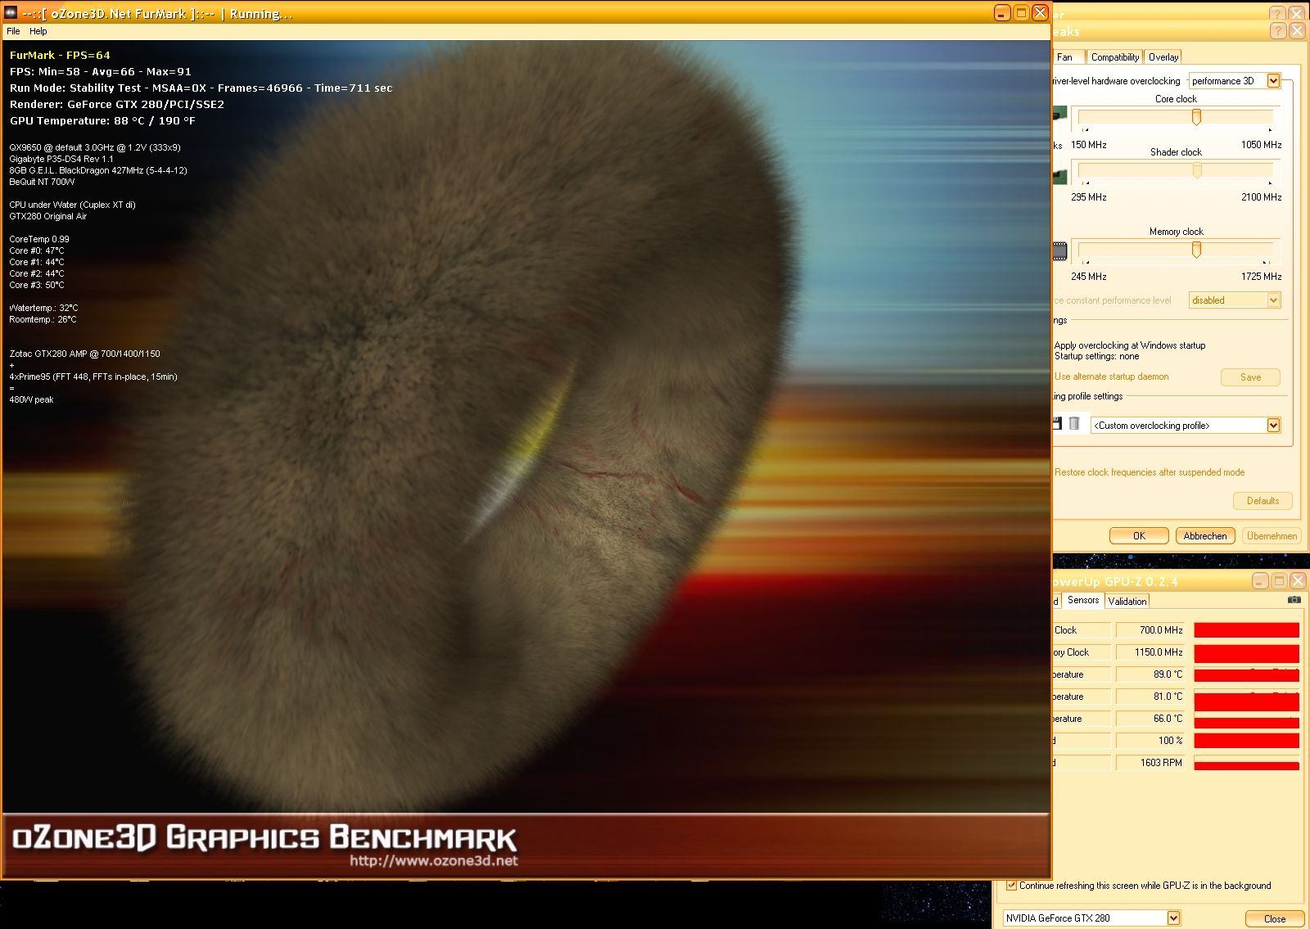Image resolution: width=1310 pixels, height=929 pixels.
Task: Click the '480W peak' text
Action: click(31, 399)
